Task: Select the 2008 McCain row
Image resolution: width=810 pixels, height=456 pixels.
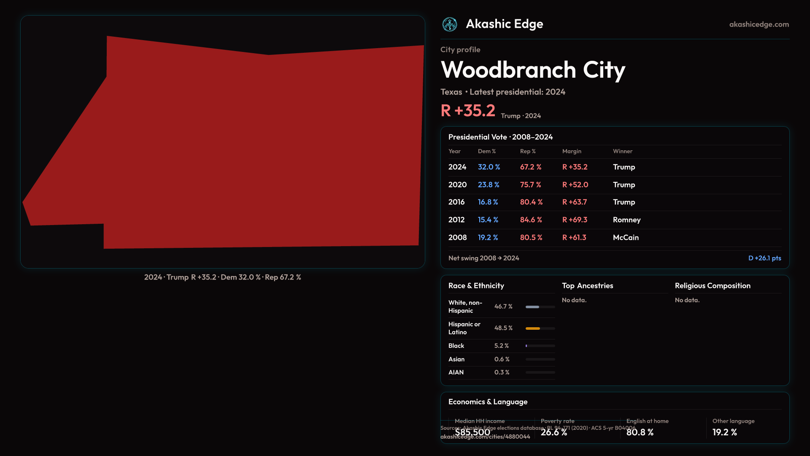Action: coord(614,238)
